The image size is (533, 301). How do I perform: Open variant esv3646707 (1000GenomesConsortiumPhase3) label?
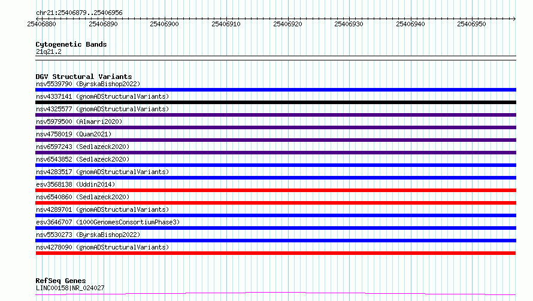pyautogui.click(x=108, y=222)
